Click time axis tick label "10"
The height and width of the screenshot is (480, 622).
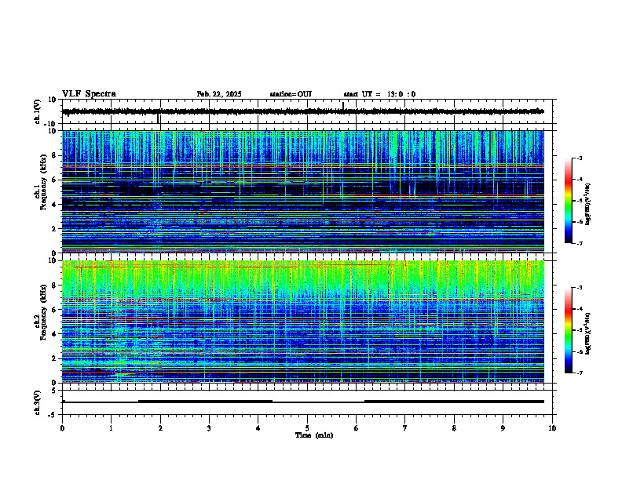coord(552,428)
